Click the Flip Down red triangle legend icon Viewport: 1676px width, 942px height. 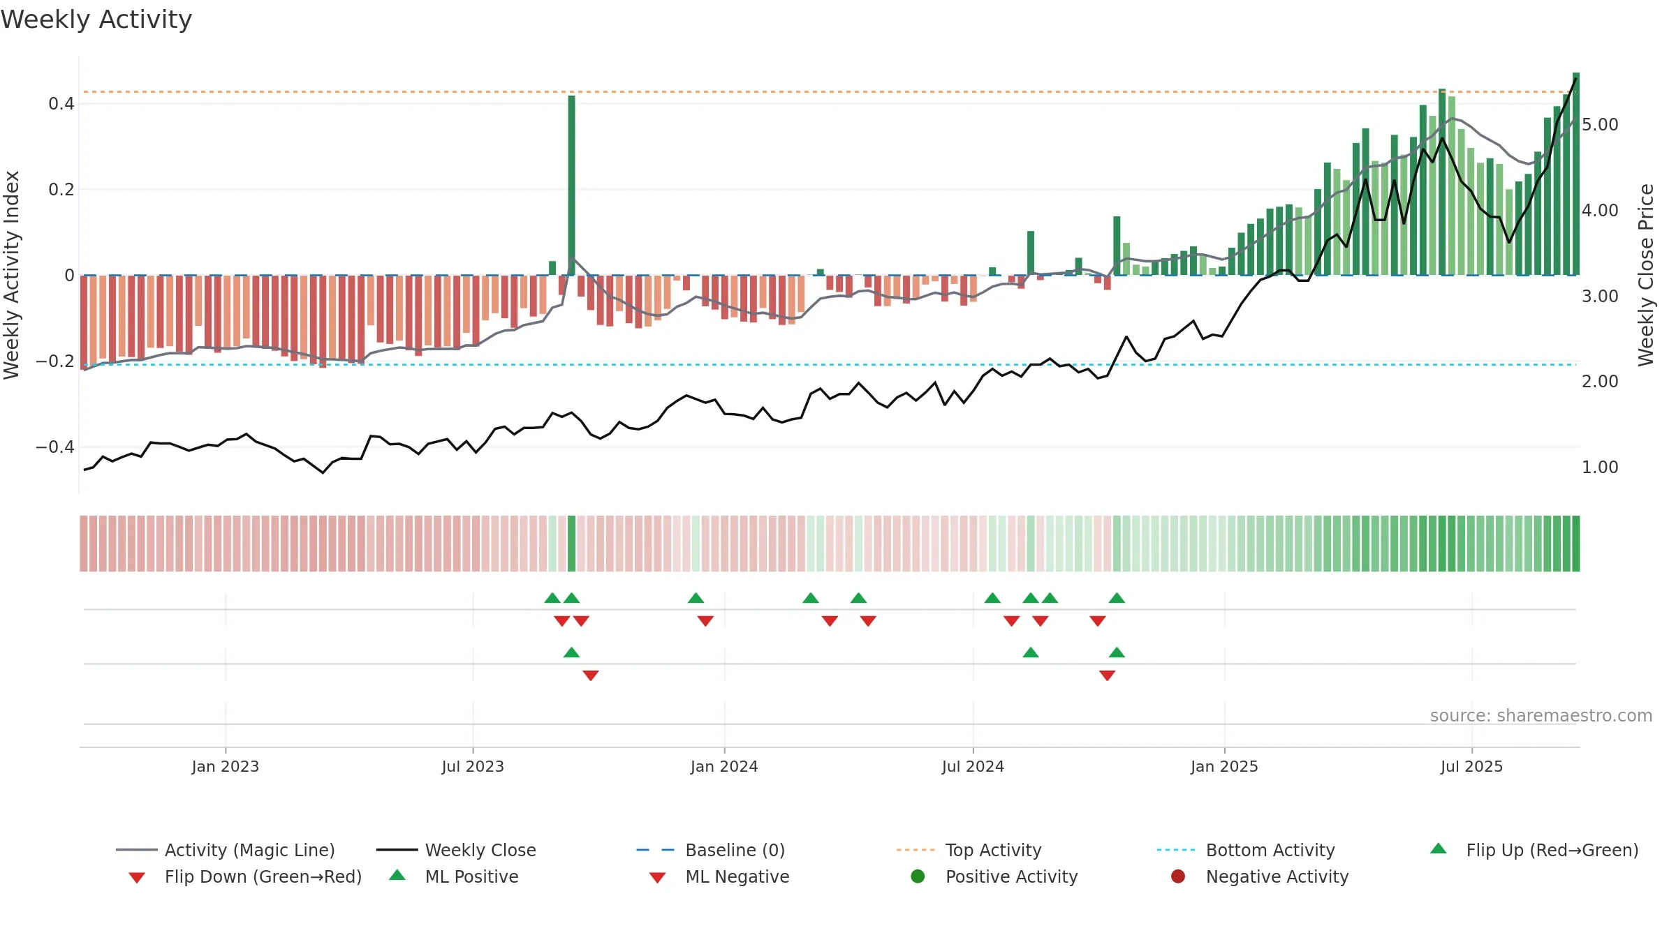click(x=137, y=878)
